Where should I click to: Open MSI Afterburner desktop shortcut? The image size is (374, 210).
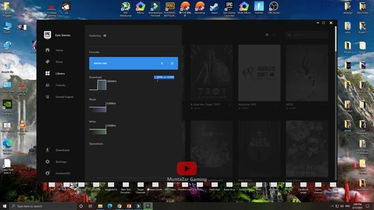(x=126, y=9)
